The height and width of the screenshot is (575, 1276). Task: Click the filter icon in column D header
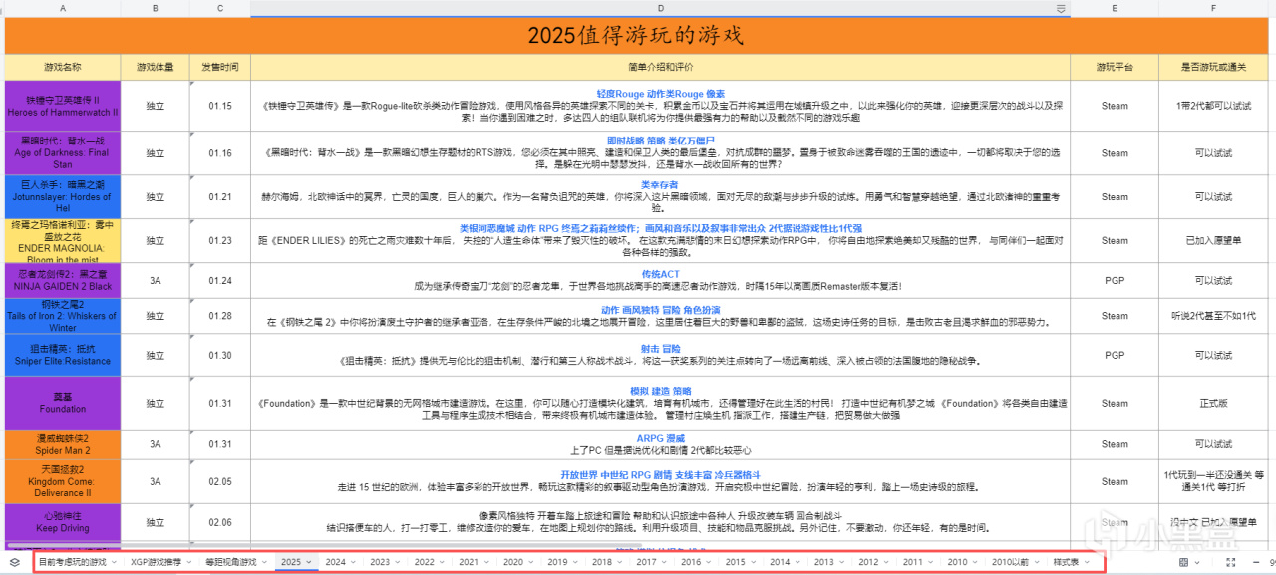click(1061, 8)
